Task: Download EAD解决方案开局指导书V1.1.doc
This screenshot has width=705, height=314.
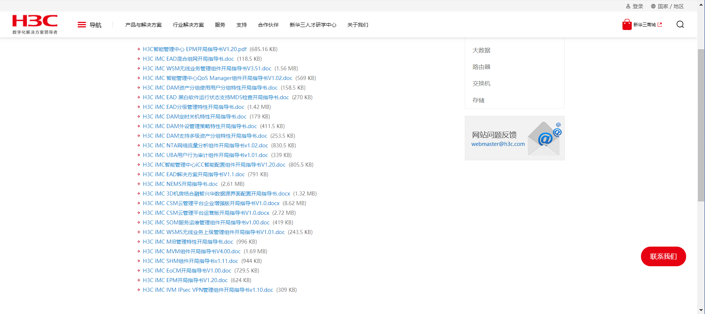Action: pos(194,174)
